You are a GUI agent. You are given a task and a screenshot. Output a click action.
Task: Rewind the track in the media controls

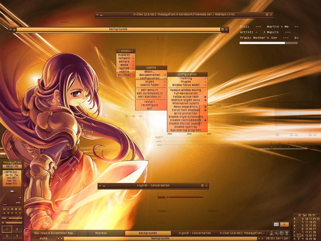(4, 209)
